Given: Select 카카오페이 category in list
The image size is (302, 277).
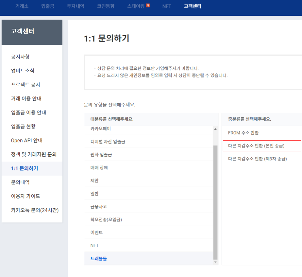Looking at the screenshot, I should coord(148,130).
